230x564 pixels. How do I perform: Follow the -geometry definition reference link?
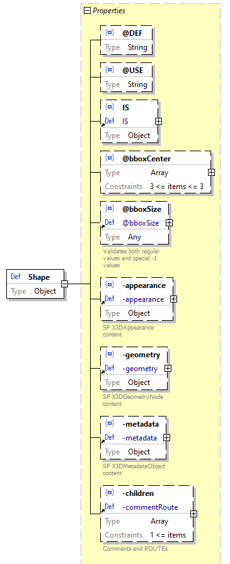pos(140,369)
